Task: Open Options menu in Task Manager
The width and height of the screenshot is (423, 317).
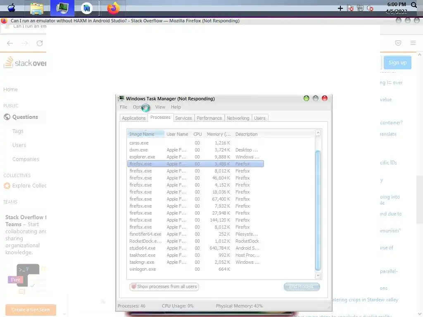Action: click(141, 107)
